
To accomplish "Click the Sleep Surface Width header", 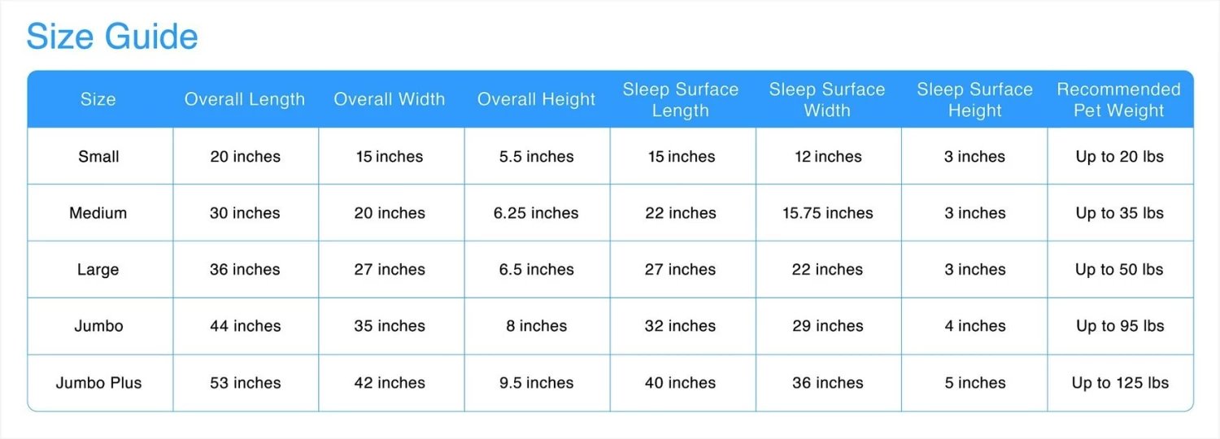I will coord(827,100).
